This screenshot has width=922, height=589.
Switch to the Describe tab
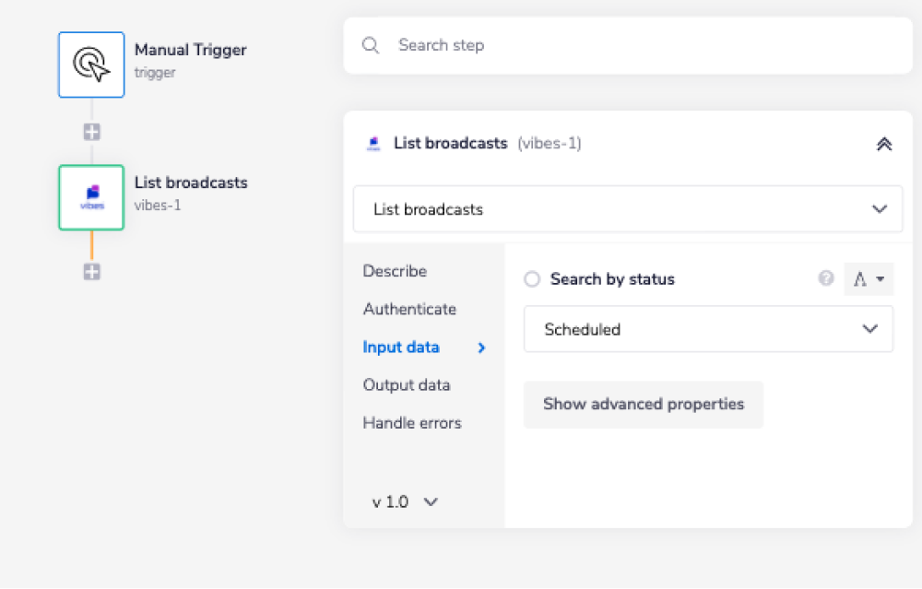(395, 271)
